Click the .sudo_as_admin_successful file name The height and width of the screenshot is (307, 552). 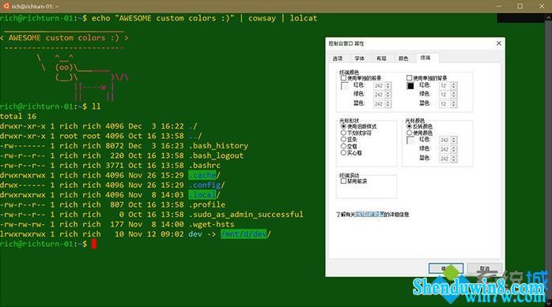(246, 214)
